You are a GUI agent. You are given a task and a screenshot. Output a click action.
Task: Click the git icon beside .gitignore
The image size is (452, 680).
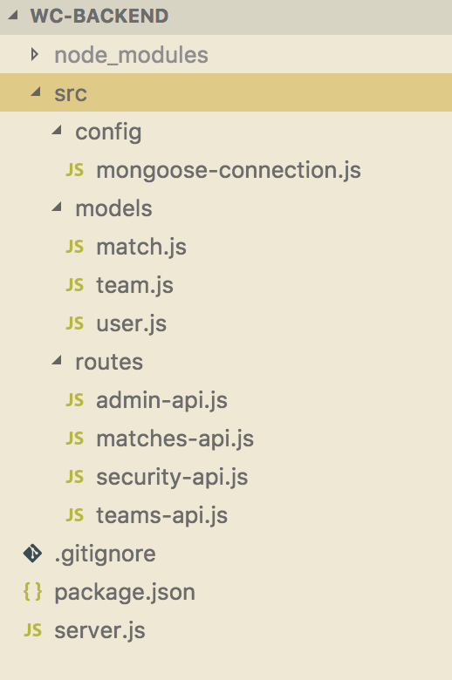[32, 554]
